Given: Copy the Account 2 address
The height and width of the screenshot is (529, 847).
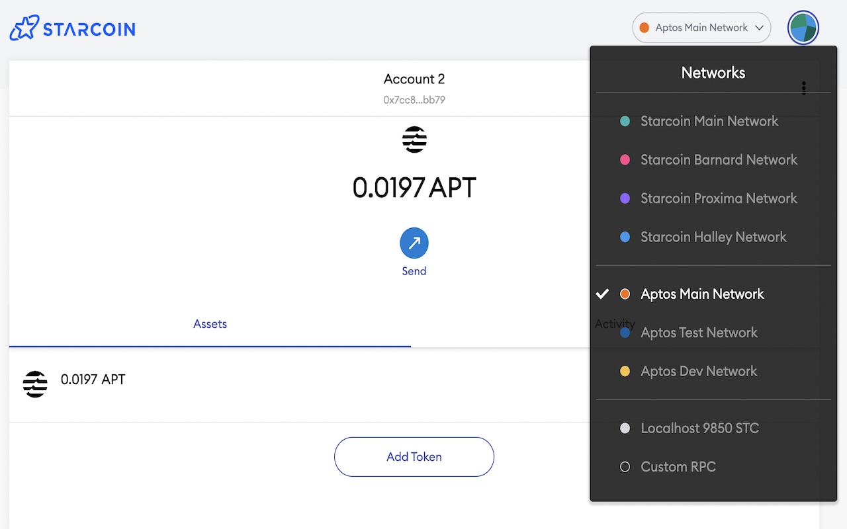Looking at the screenshot, I should [x=414, y=100].
